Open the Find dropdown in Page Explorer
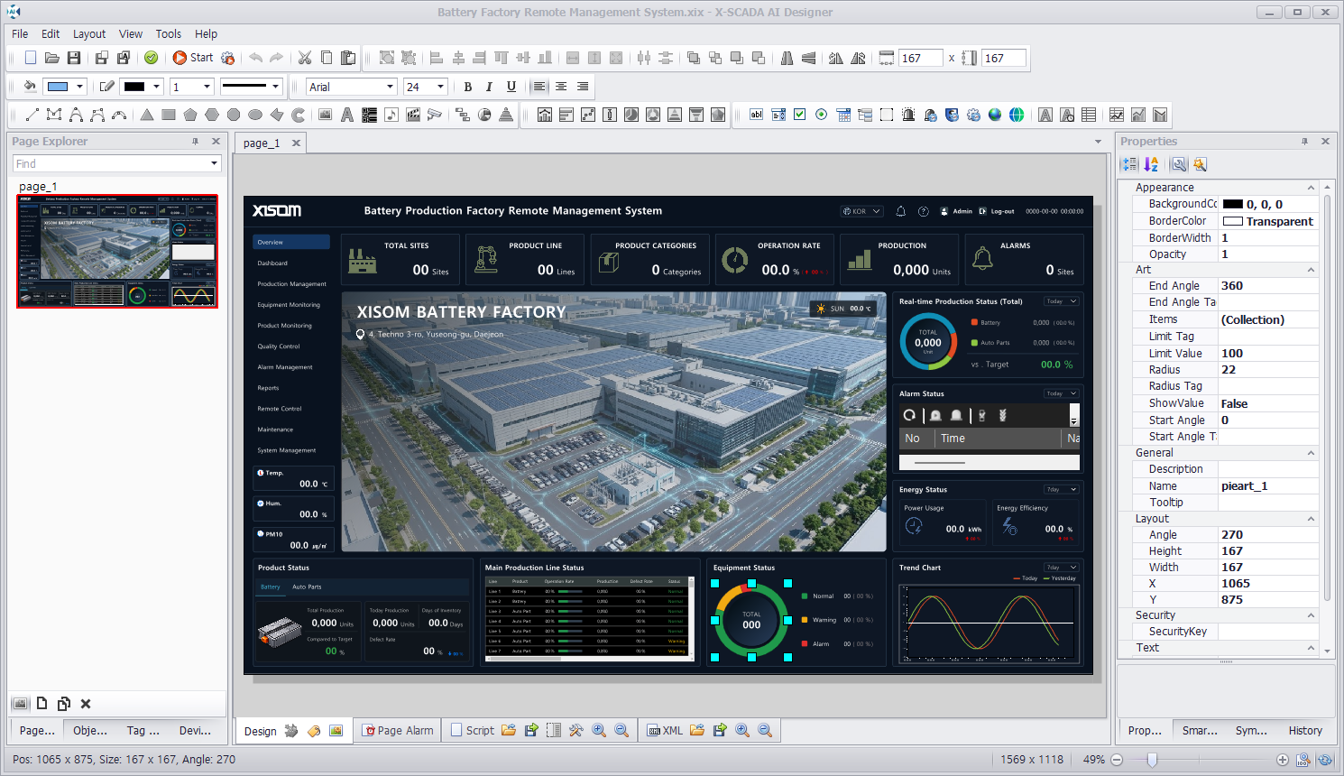The height and width of the screenshot is (776, 1344). (x=215, y=163)
